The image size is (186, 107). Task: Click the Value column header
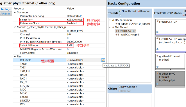point(70,8)
